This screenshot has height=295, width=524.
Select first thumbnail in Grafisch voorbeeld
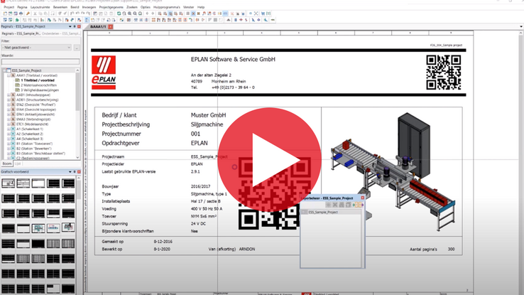(x=8, y=183)
